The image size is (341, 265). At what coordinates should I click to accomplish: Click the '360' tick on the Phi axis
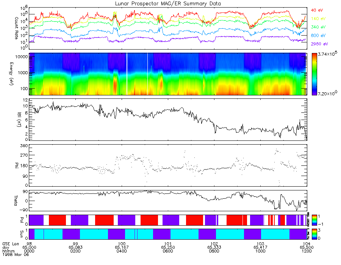point(24,146)
